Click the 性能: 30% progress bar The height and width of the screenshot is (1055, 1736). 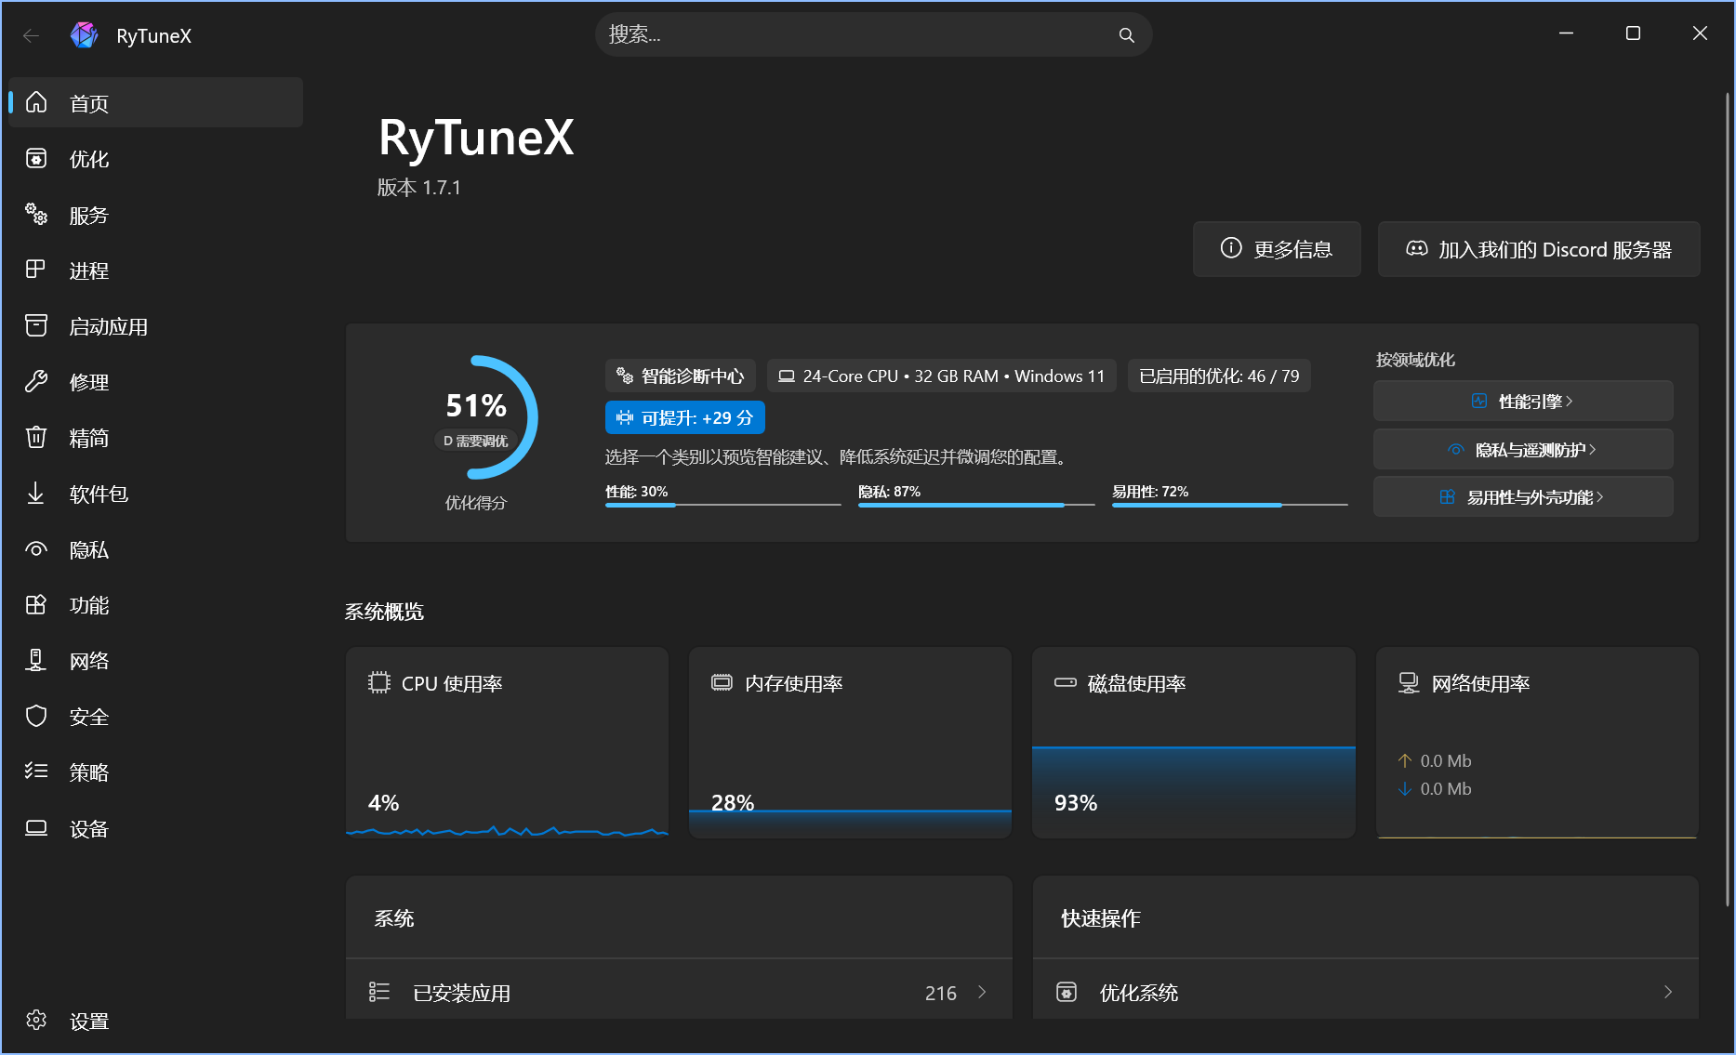coord(723,504)
